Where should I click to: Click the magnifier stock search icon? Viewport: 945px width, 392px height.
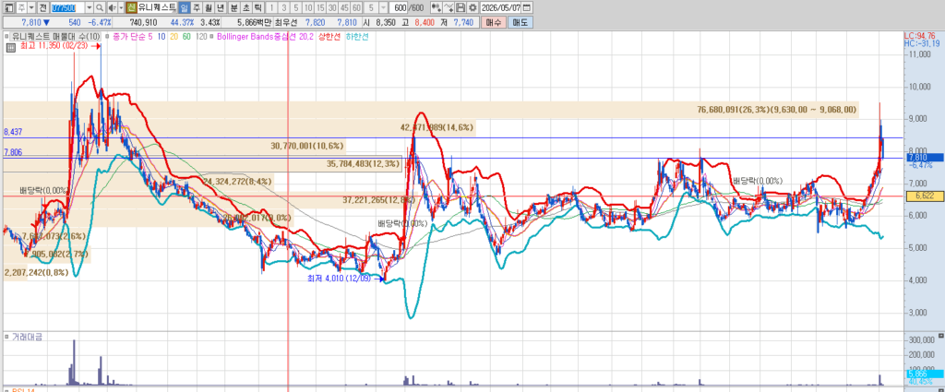pos(100,7)
